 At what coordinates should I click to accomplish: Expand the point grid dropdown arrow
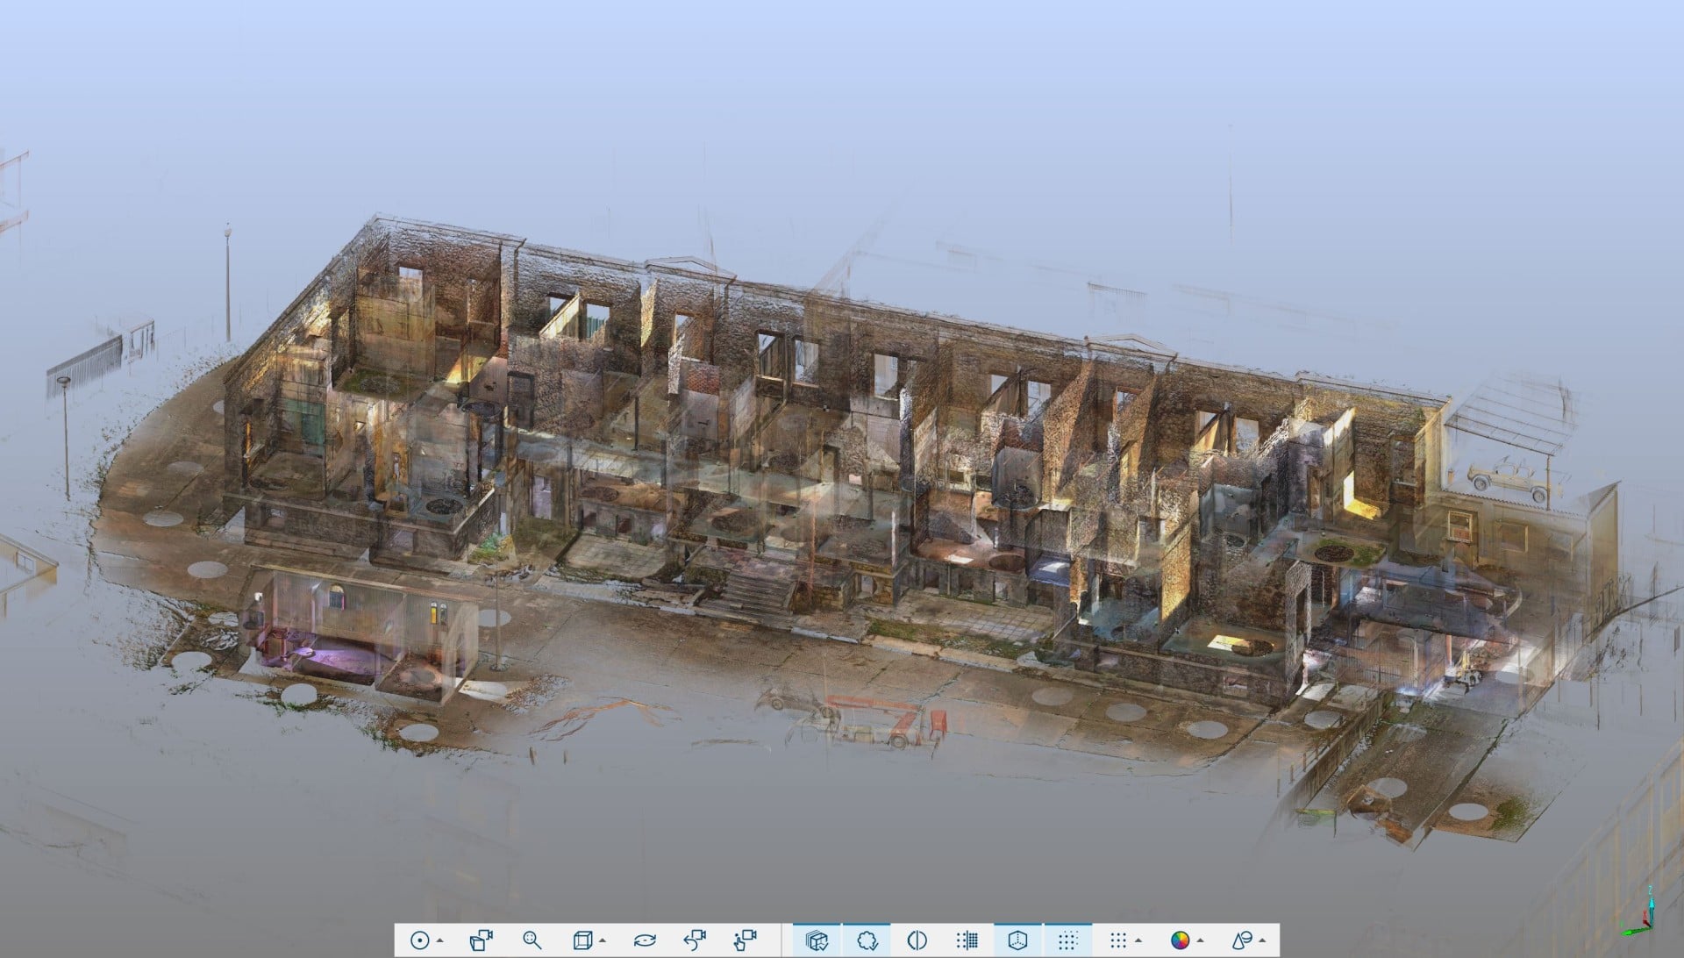(1138, 941)
